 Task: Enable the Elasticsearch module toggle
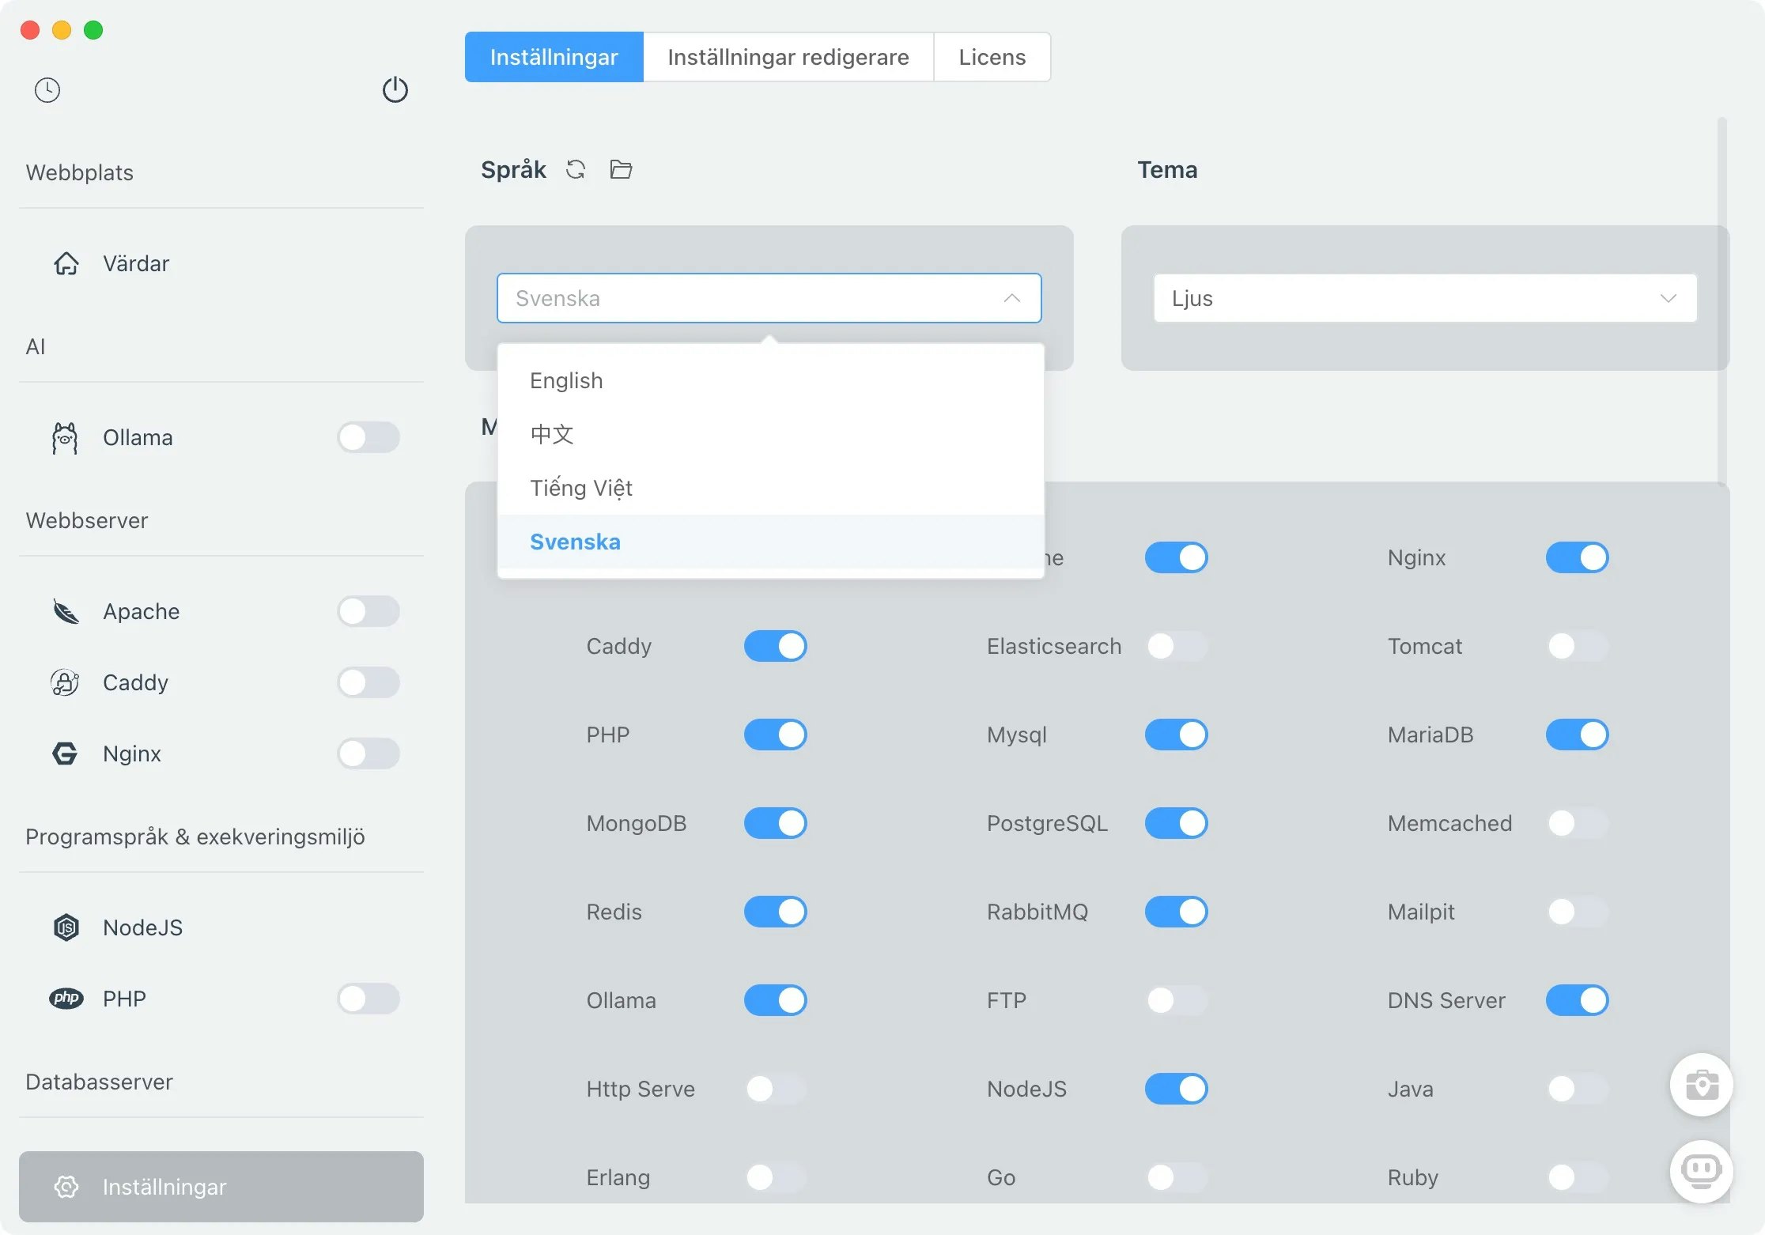pyautogui.click(x=1177, y=646)
